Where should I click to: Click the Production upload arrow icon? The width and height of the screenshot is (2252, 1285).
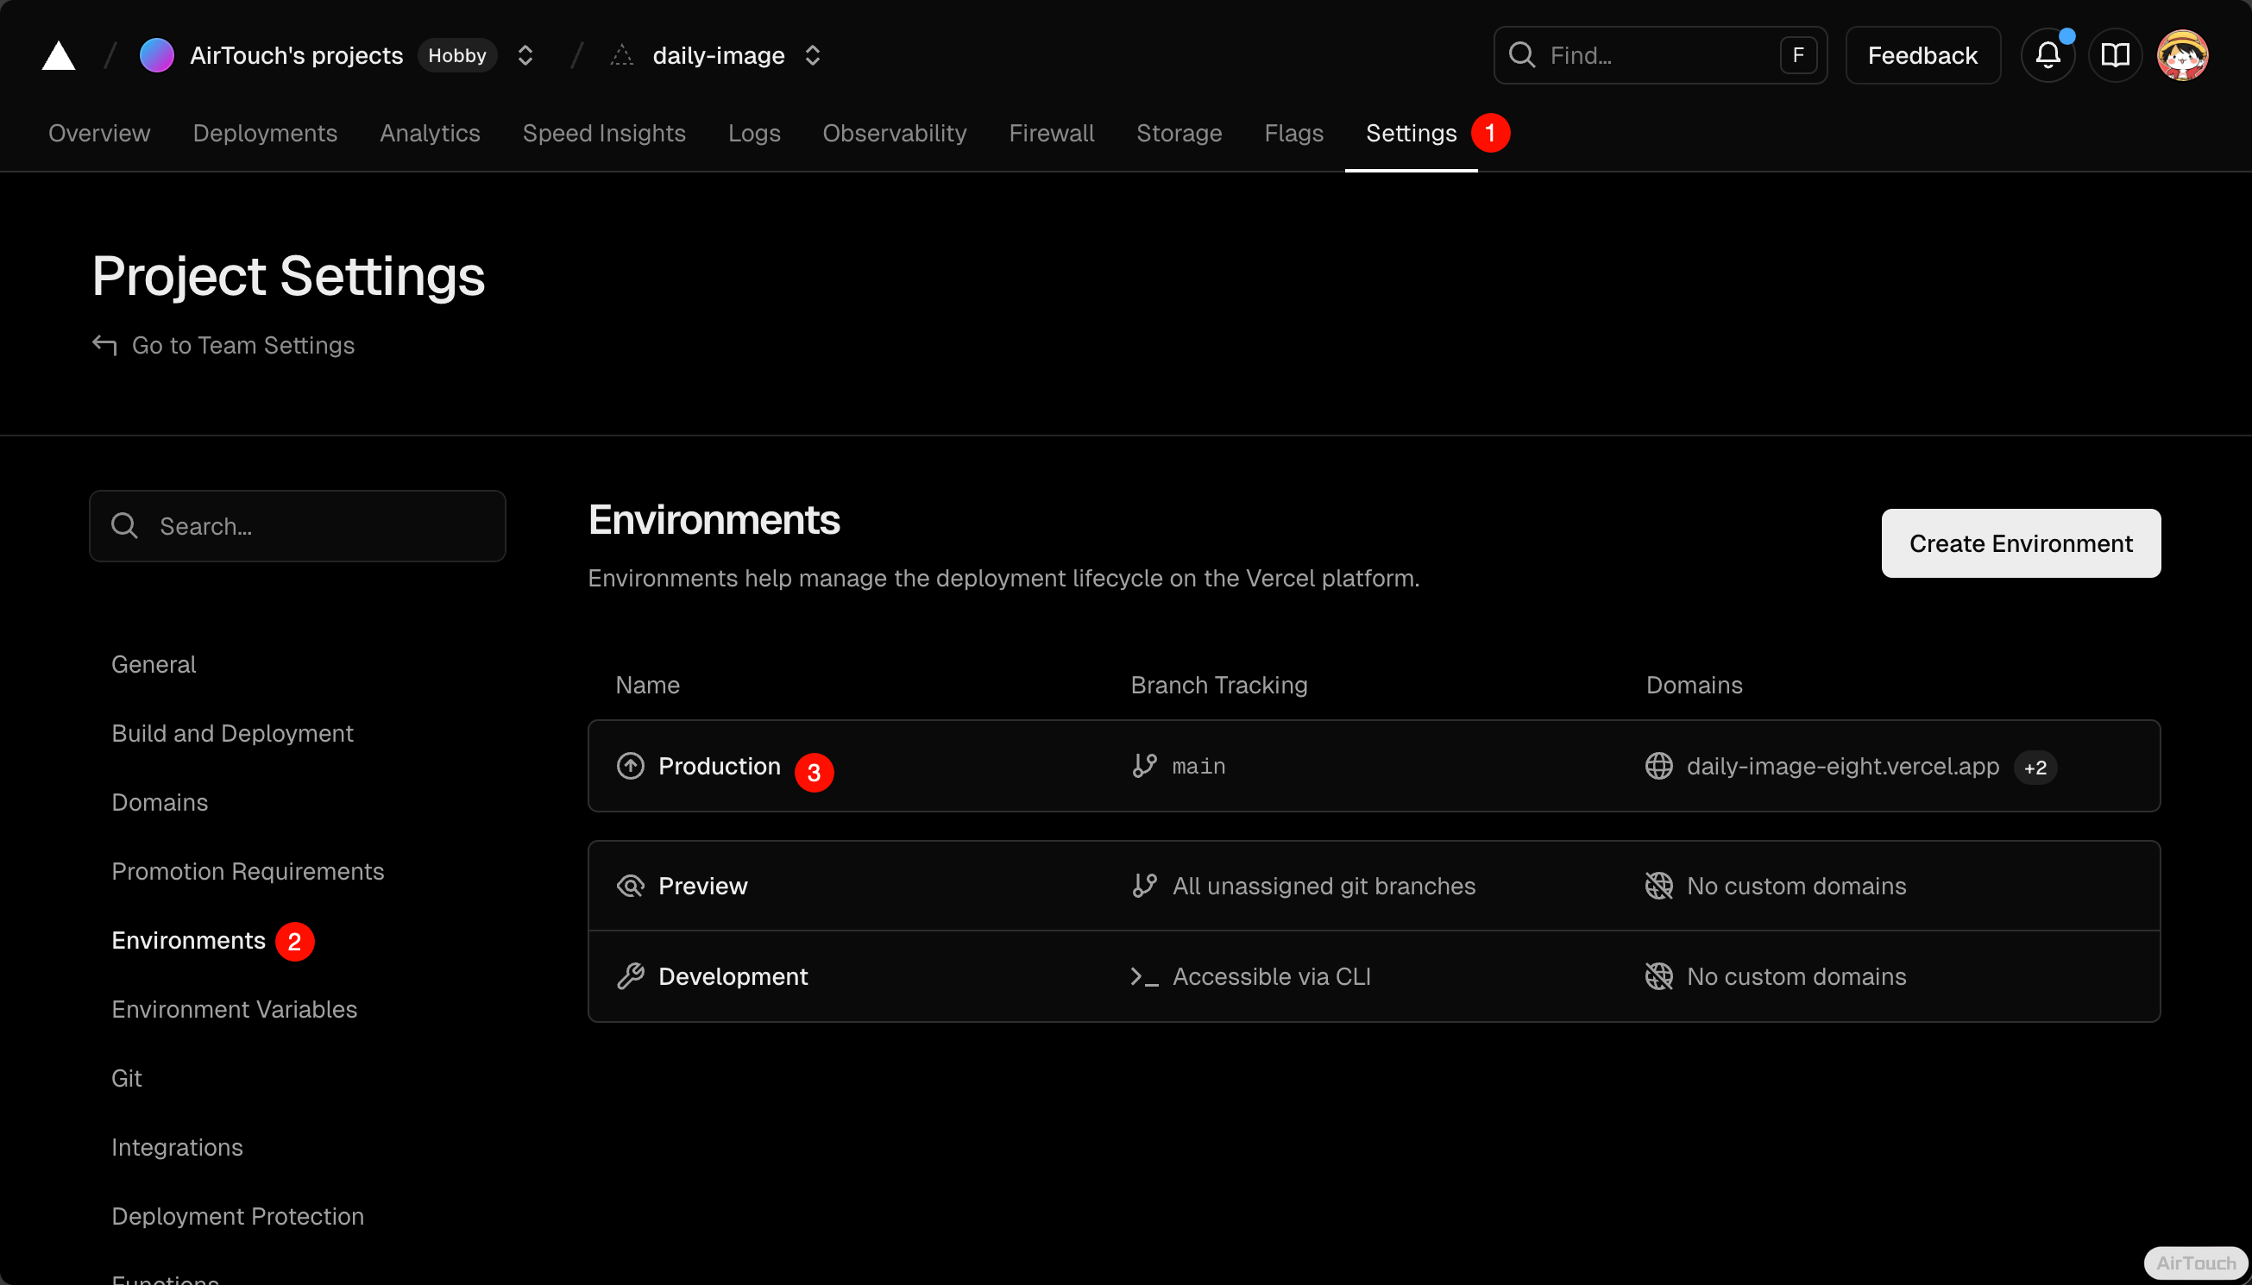click(631, 766)
